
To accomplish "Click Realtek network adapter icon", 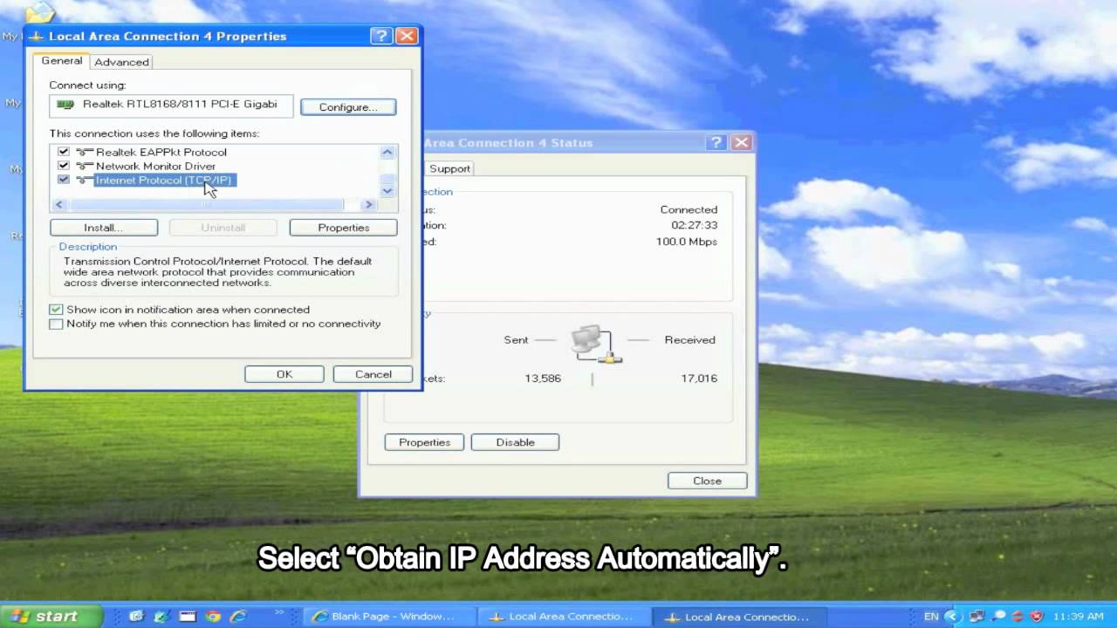I will (x=65, y=104).
